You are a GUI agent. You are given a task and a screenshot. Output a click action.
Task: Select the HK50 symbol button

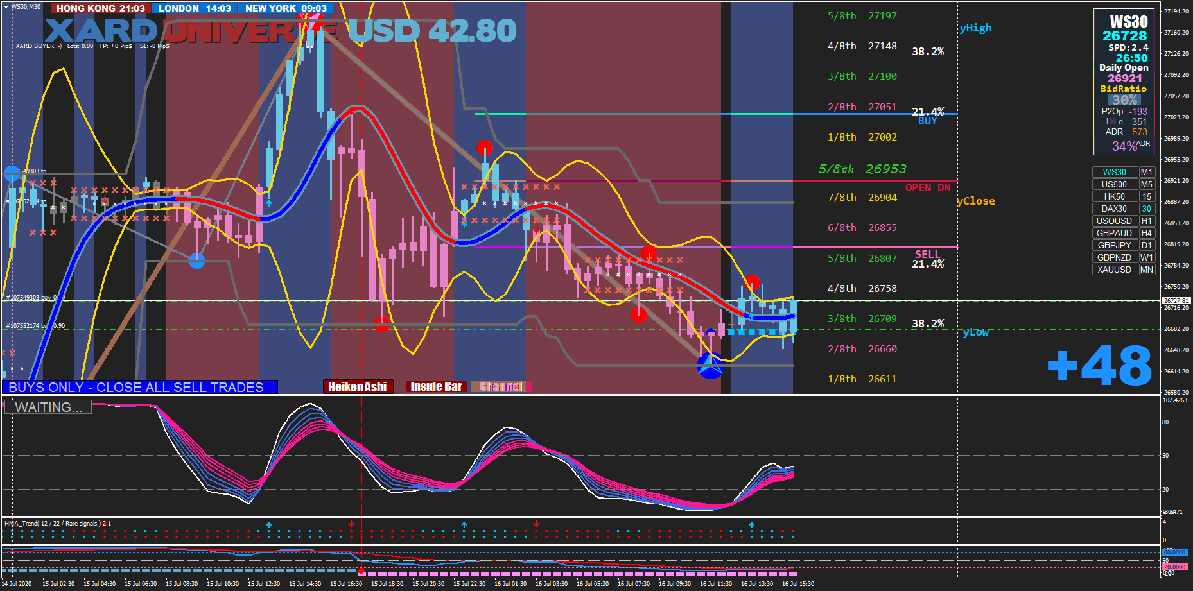(1115, 196)
